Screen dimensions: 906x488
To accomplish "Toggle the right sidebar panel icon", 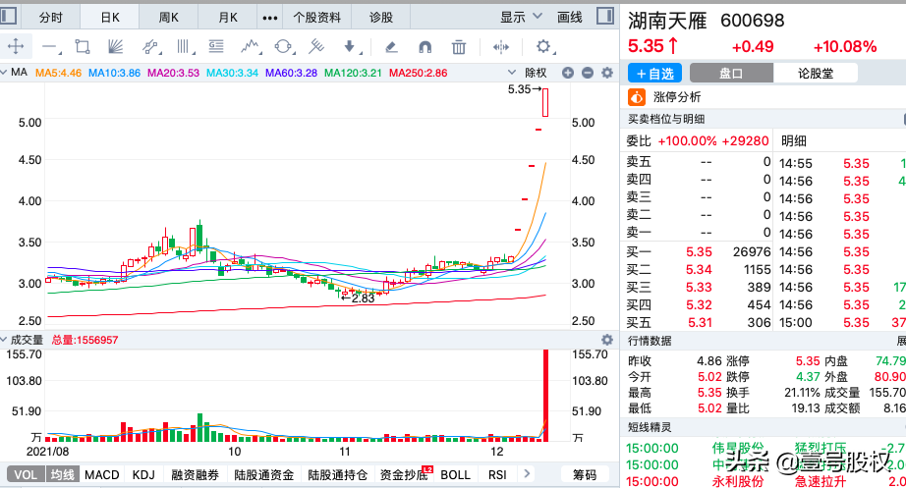I will (x=605, y=16).
